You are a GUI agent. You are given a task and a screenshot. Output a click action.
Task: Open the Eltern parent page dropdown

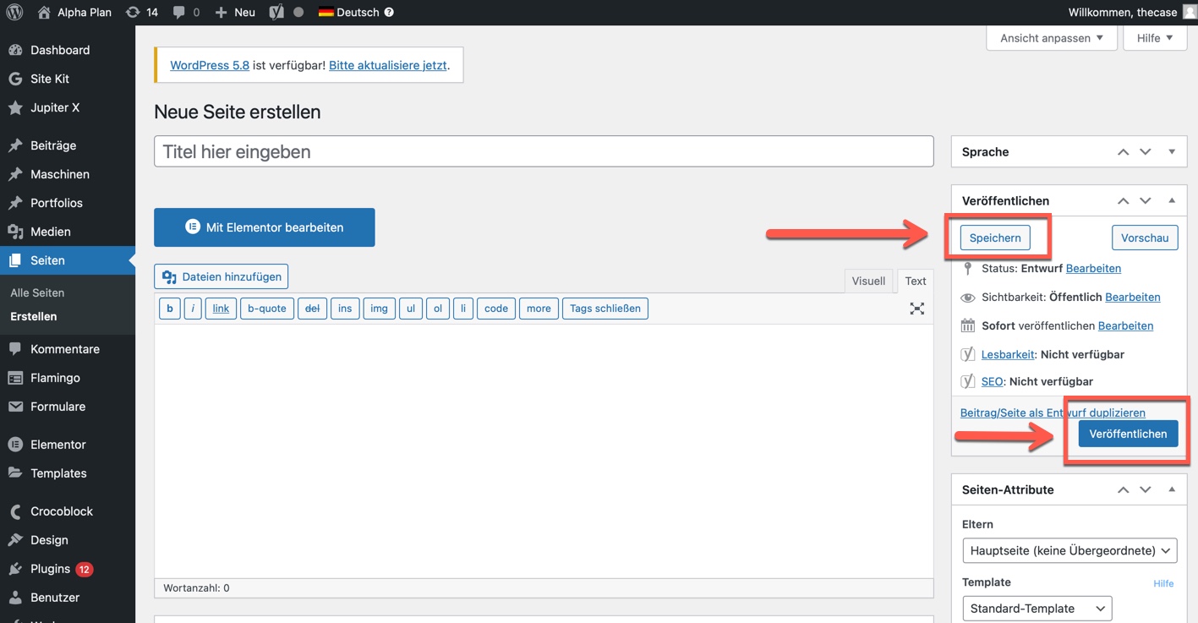pos(1069,550)
